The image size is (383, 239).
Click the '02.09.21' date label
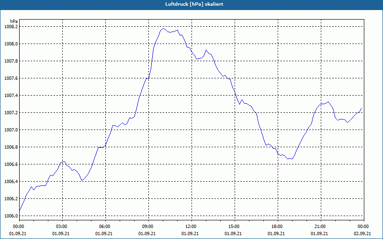click(x=362, y=234)
